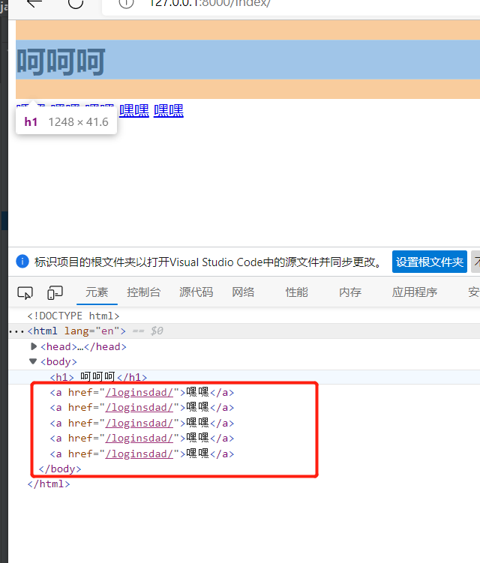
Task: Click the fifth 嘿嘿 link on page
Action: click(169, 111)
